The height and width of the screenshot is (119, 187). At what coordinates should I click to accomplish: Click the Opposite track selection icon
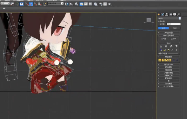point(177,60)
